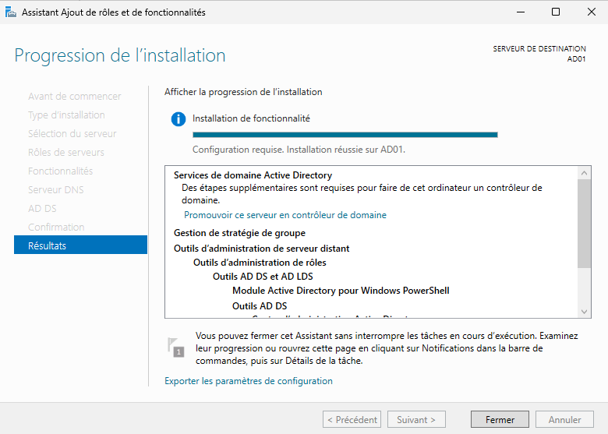Viewport: 608px width, 434px height.
Task: Select Outils d'administration de rôles item
Action: (260, 263)
